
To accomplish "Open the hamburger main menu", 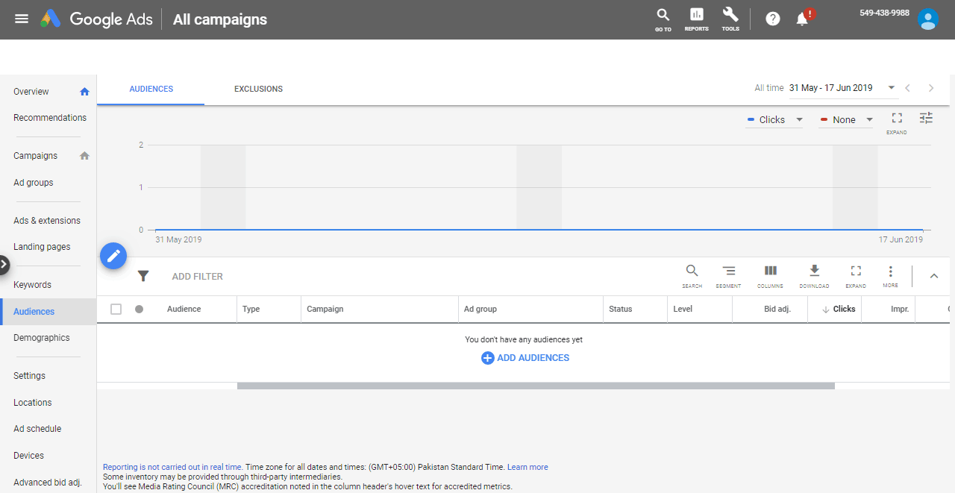I will [22, 19].
